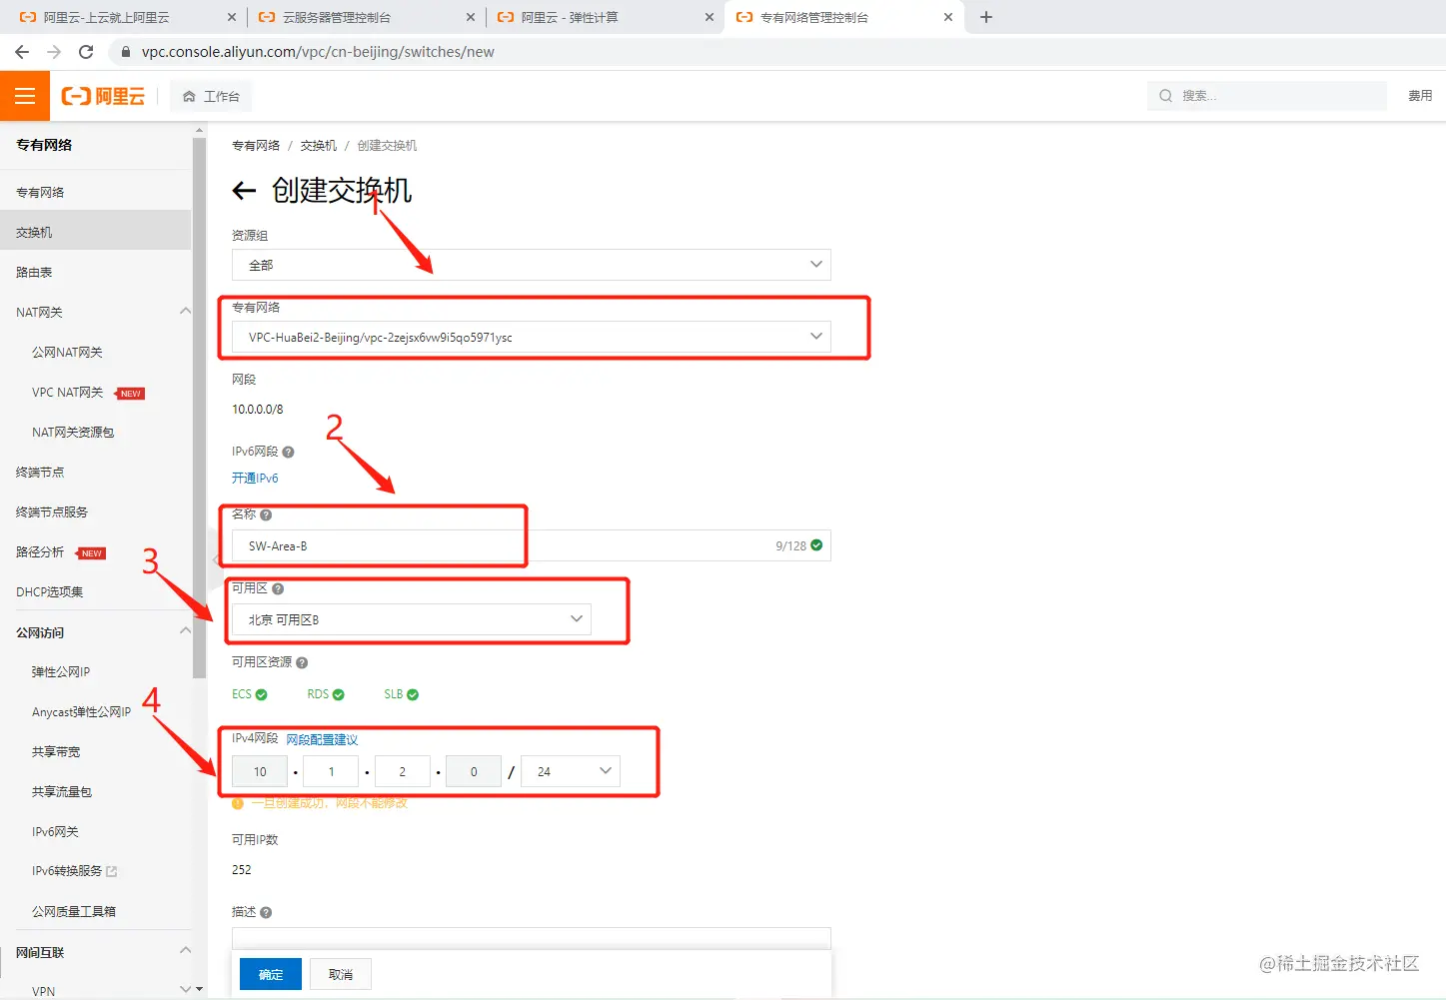
Task: Click the 名称 input with SW-Area-B
Action: (x=532, y=545)
